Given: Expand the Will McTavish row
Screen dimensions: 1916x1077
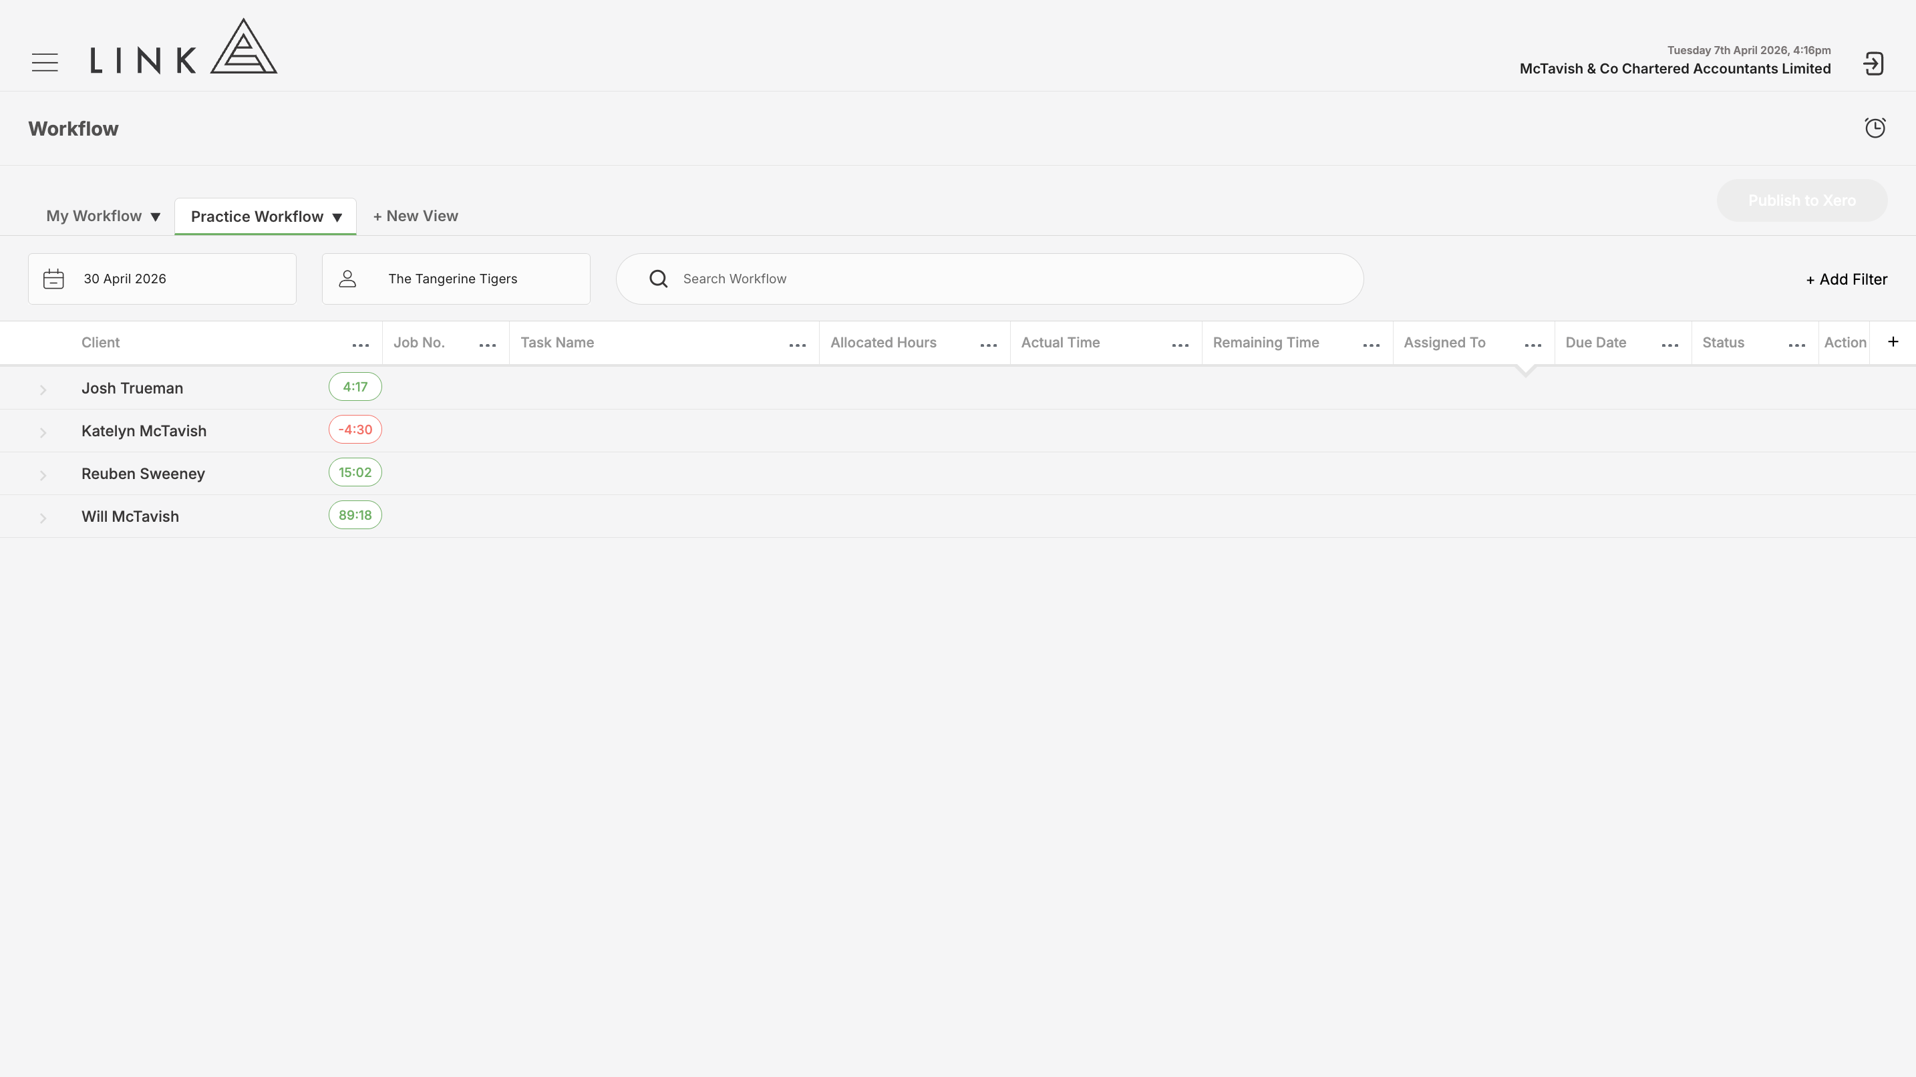Looking at the screenshot, I should (43, 518).
